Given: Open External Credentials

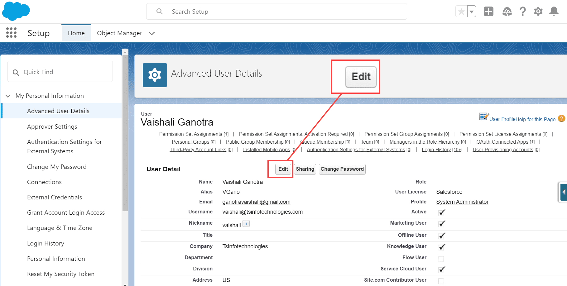Looking at the screenshot, I should point(55,197).
